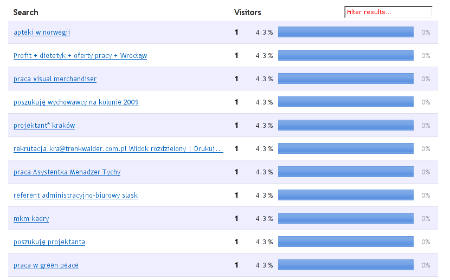The image size is (450, 280).
Task: Click 'referent administracyjno-biurowy slask' link
Action: pyautogui.click(x=75, y=196)
